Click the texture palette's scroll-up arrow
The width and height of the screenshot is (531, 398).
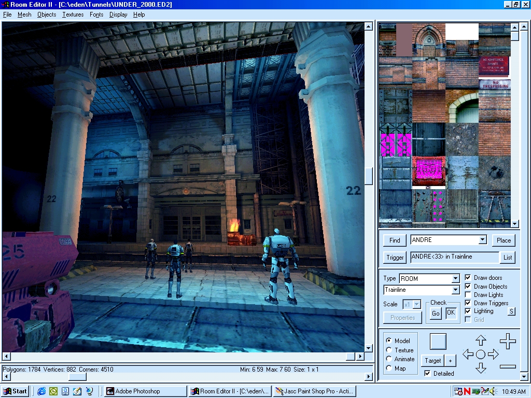(515, 27)
